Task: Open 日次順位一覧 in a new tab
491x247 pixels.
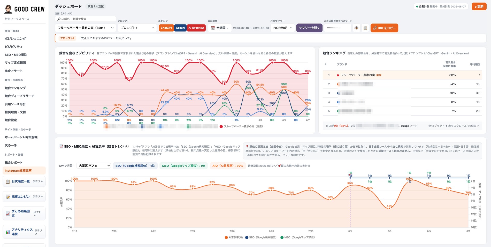Action: coord(24,181)
